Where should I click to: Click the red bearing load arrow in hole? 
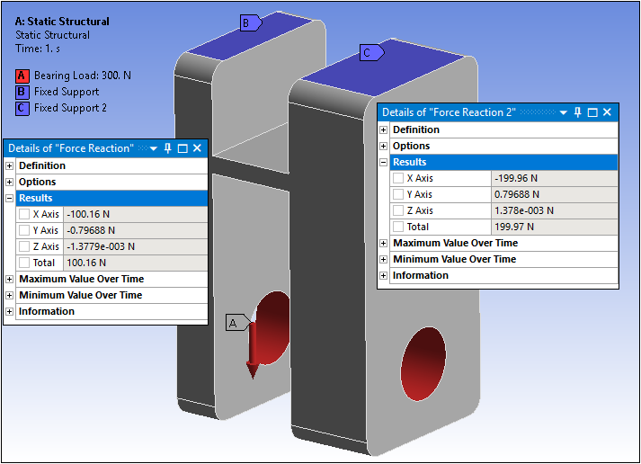(253, 351)
